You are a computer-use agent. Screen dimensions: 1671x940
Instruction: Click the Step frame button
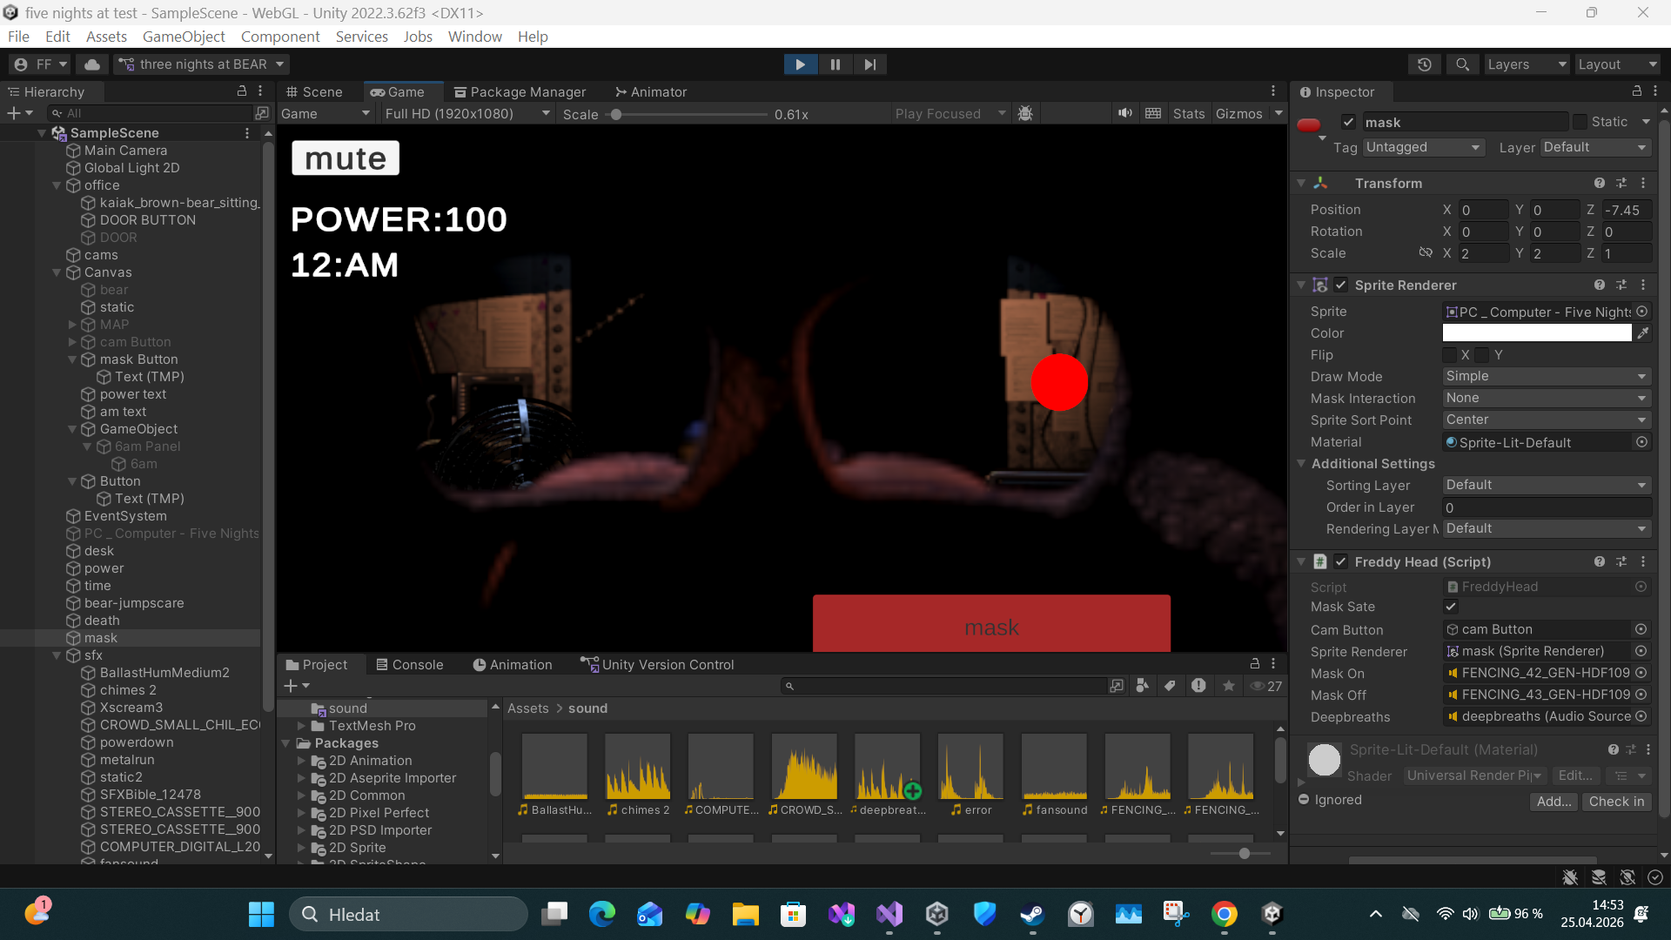pyautogui.click(x=870, y=64)
